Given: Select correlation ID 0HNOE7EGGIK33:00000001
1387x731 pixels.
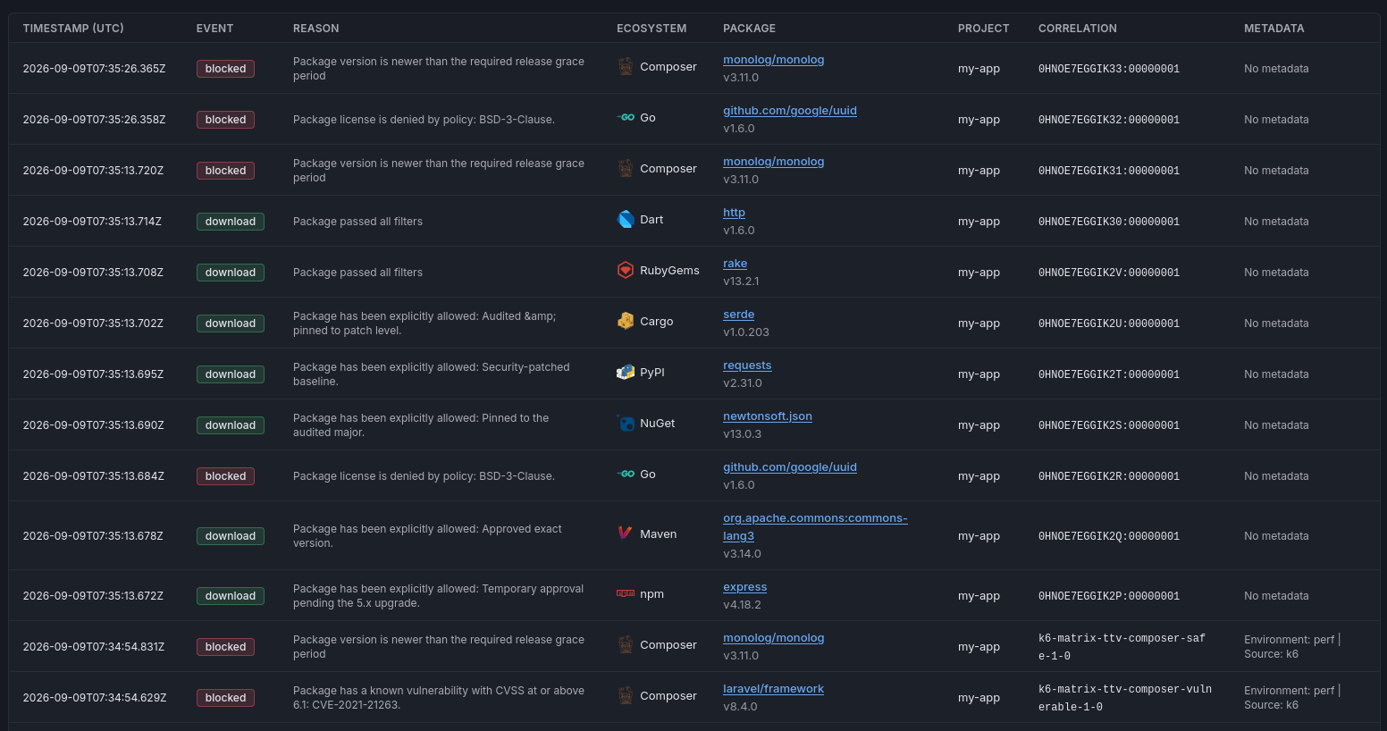Looking at the screenshot, I should [x=1109, y=69].
